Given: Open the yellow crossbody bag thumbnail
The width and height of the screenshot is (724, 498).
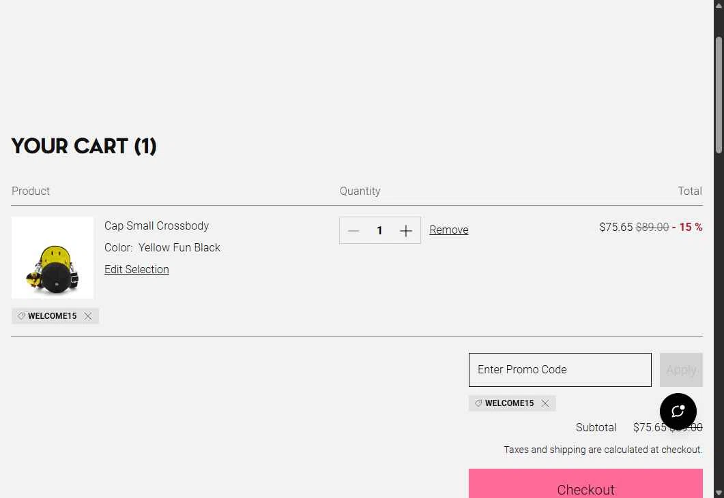Looking at the screenshot, I should pyautogui.click(x=53, y=258).
